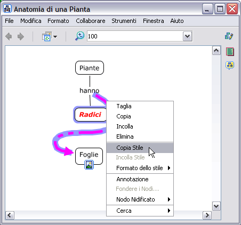Click the back navigation arrow icon

[9, 37]
